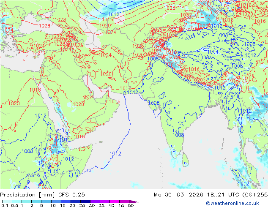Screen dimensions: 268x207
Task: Click the "15" legend scale label
Action: tap(63, 205)
